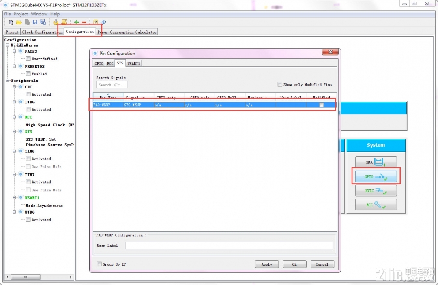
Task: Collapse the SYS tree branch
Action: tap(14, 131)
